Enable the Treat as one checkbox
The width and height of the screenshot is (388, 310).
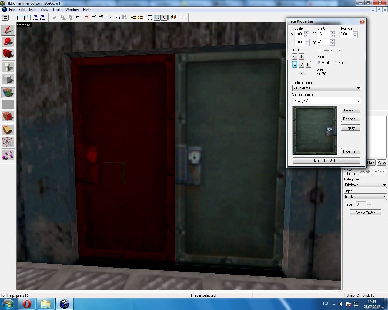[x=319, y=50]
